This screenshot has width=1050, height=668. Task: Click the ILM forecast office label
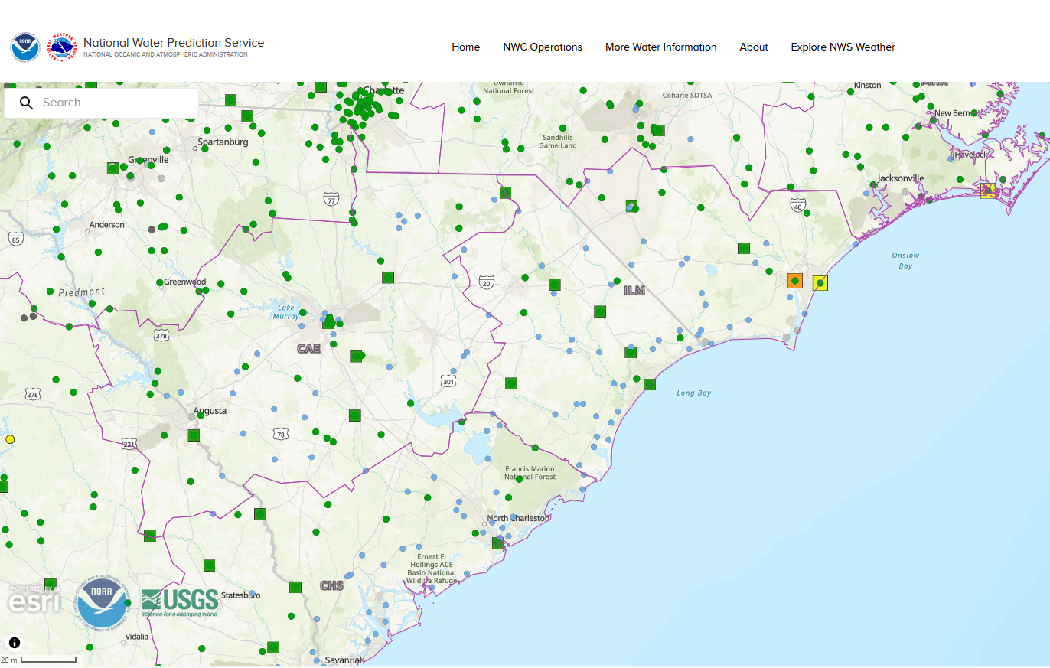634,291
